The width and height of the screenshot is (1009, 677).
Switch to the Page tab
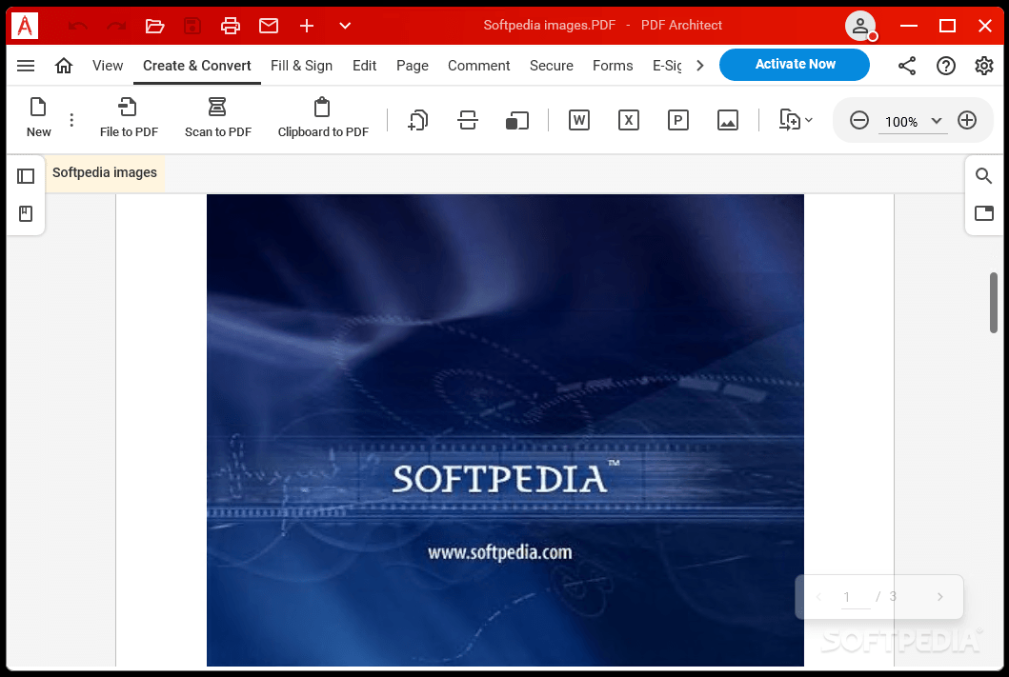[413, 66]
